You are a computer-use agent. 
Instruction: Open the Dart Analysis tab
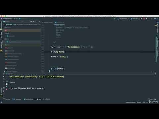point(28,99)
